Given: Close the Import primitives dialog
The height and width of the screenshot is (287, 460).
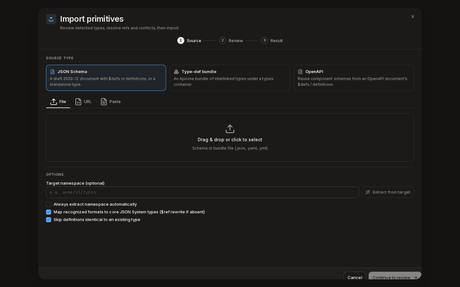Looking at the screenshot, I should pyautogui.click(x=413, y=17).
